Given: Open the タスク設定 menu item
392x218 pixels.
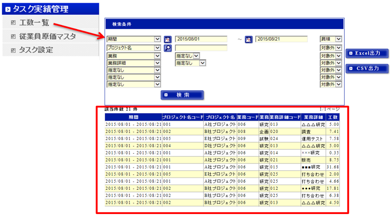Looking at the screenshot, I should click(36, 50).
